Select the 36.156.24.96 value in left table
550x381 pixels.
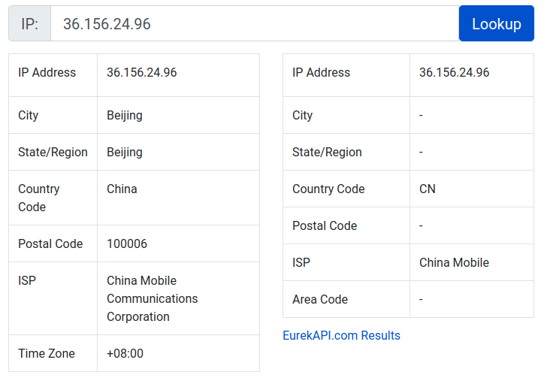coord(142,73)
